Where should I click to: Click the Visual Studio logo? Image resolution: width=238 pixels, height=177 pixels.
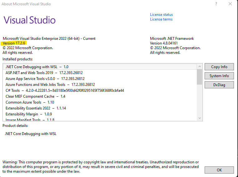[x=30, y=20]
